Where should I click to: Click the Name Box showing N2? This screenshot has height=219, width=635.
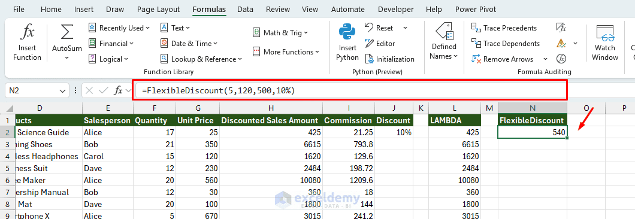32,91
